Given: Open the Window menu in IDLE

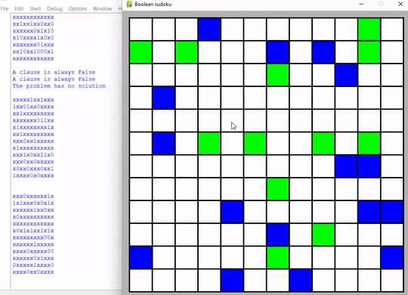Looking at the screenshot, I should (x=102, y=8).
